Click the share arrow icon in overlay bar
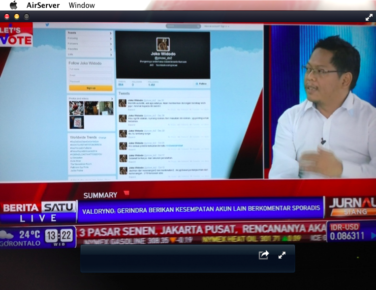This screenshot has height=290, width=376. pos(263,255)
